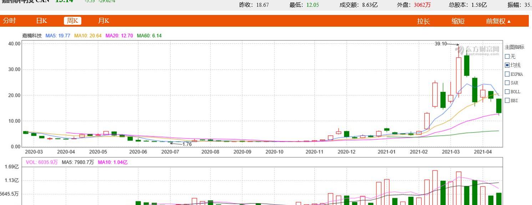Expand the 前复权 adjustment dropdown
This screenshot has height=205, width=532.
[x=498, y=21]
